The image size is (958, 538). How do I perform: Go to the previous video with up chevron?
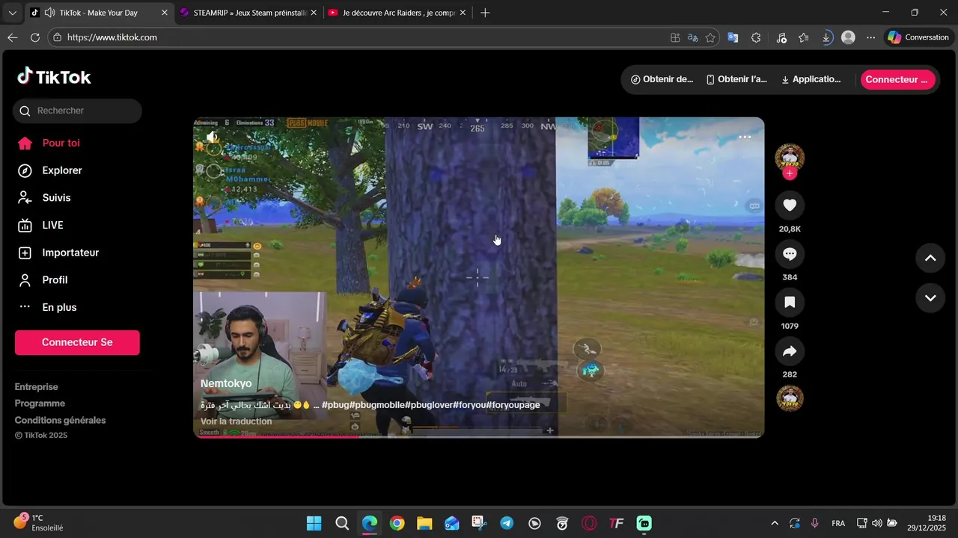pos(930,258)
